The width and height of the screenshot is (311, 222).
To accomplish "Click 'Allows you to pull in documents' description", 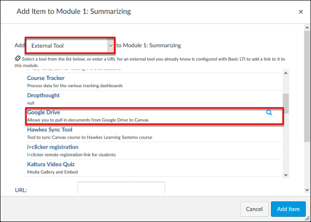I will coord(87,120).
